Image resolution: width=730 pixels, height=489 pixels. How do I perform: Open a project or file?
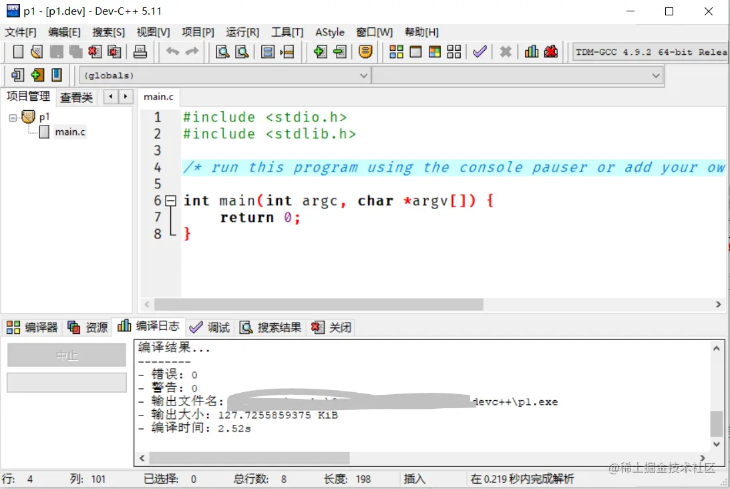pos(37,51)
